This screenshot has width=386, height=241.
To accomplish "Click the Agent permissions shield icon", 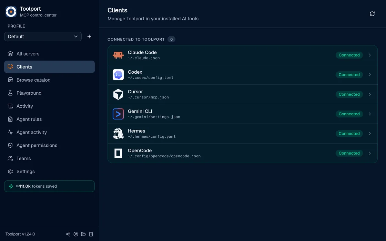I will (x=10, y=145).
